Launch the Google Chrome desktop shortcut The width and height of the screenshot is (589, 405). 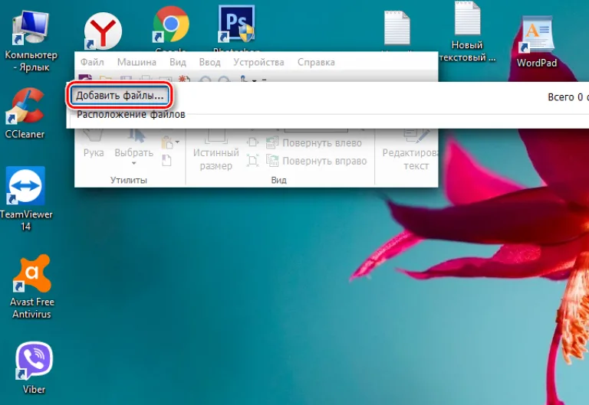171,24
